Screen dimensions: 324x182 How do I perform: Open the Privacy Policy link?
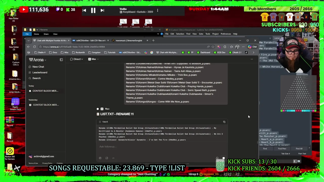(x=47, y=163)
